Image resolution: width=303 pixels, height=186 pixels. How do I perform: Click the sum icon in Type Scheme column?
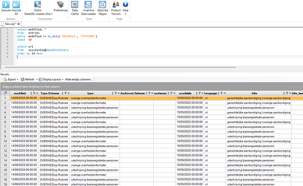pos(62,93)
